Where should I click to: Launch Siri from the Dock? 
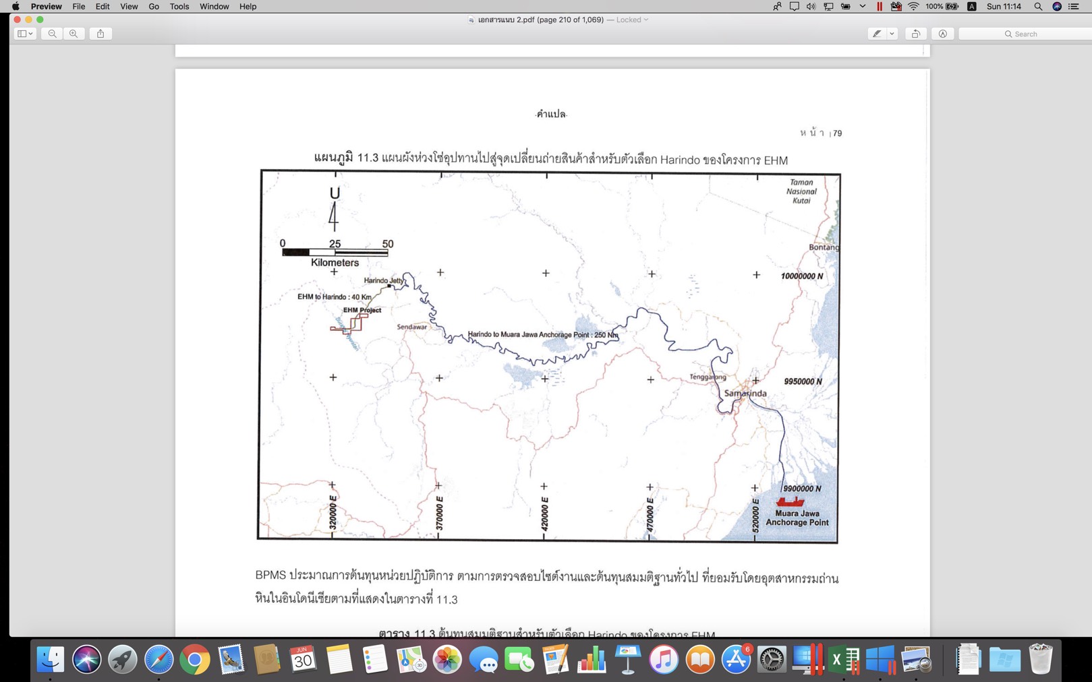point(86,660)
